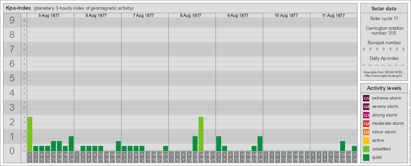Click the Kp scale number 7
Image resolution: width=411 pixels, height=166 pixels.
pyautogui.click(x=12, y=49)
